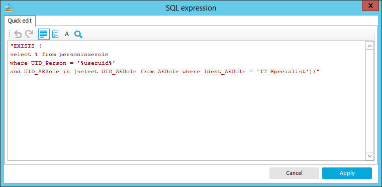The width and height of the screenshot is (382, 187).
Task: Click the Cancel button
Action: [294, 173]
